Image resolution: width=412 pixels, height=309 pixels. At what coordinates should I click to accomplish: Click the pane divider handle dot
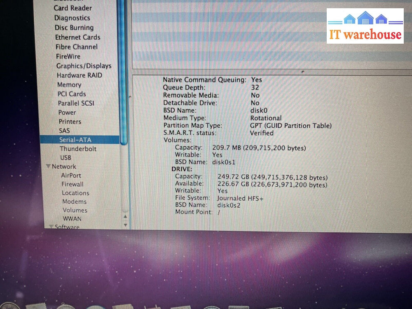303,72
